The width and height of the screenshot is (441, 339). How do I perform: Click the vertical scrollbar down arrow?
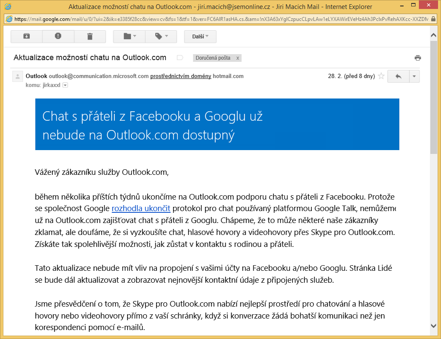click(434, 326)
